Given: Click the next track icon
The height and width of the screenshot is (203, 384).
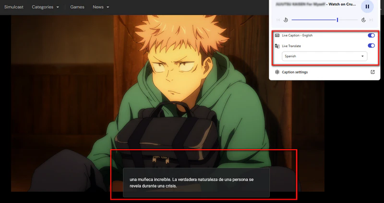Looking at the screenshot, I should pos(371,20).
